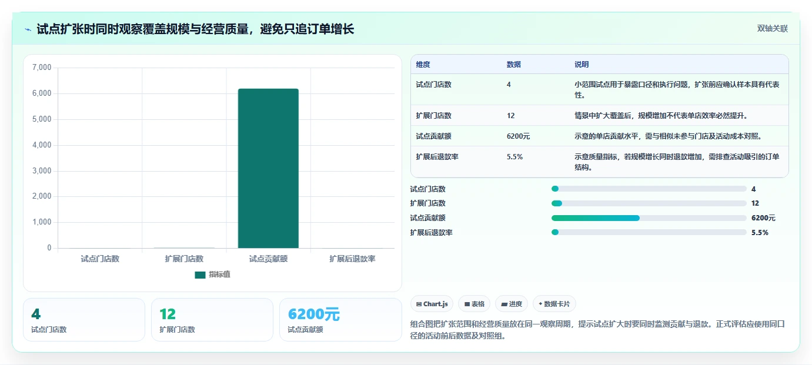Toggle the 指标值 legend swatch under the chart

click(x=200, y=274)
